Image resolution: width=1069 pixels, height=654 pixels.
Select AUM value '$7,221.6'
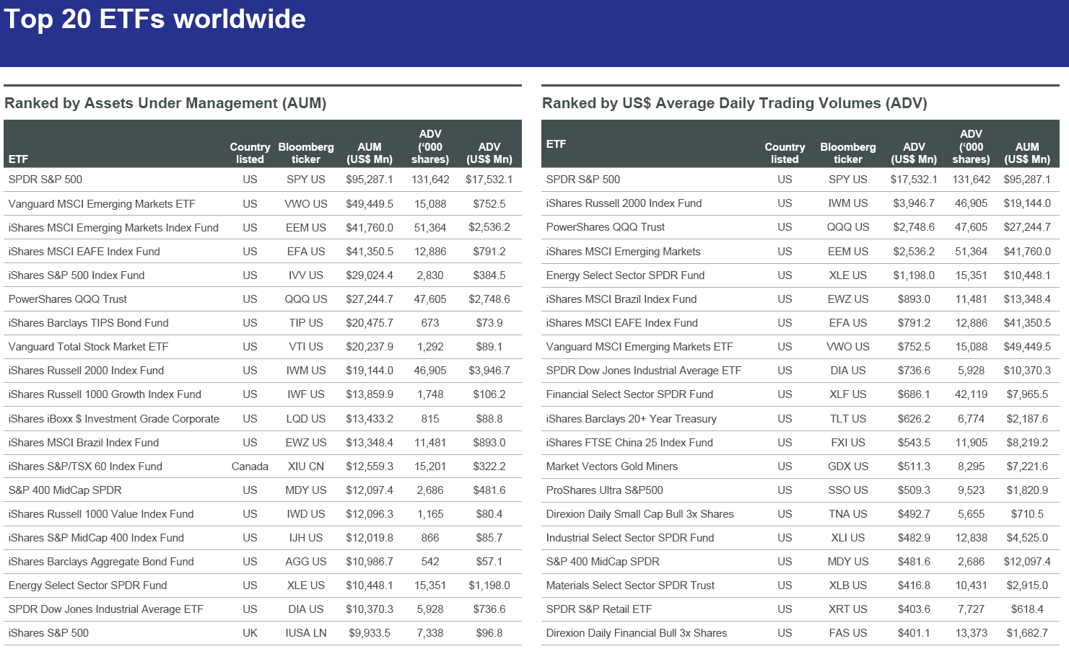(1027, 467)
